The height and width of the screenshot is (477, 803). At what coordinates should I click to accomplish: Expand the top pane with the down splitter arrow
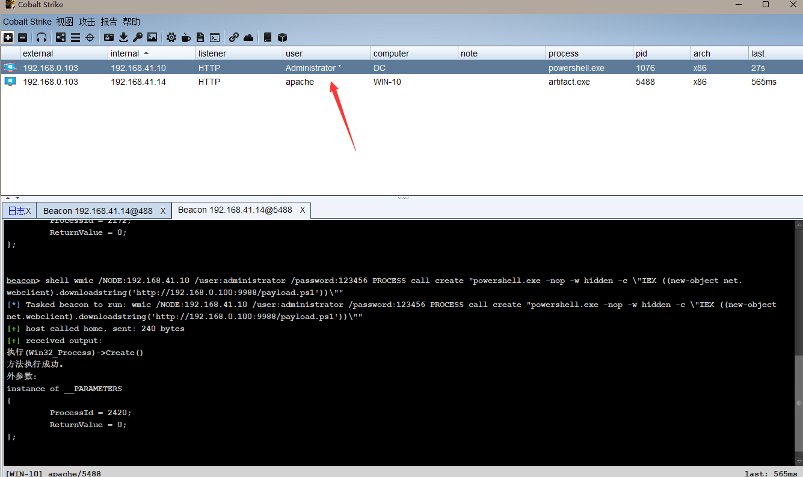[17, 198]
